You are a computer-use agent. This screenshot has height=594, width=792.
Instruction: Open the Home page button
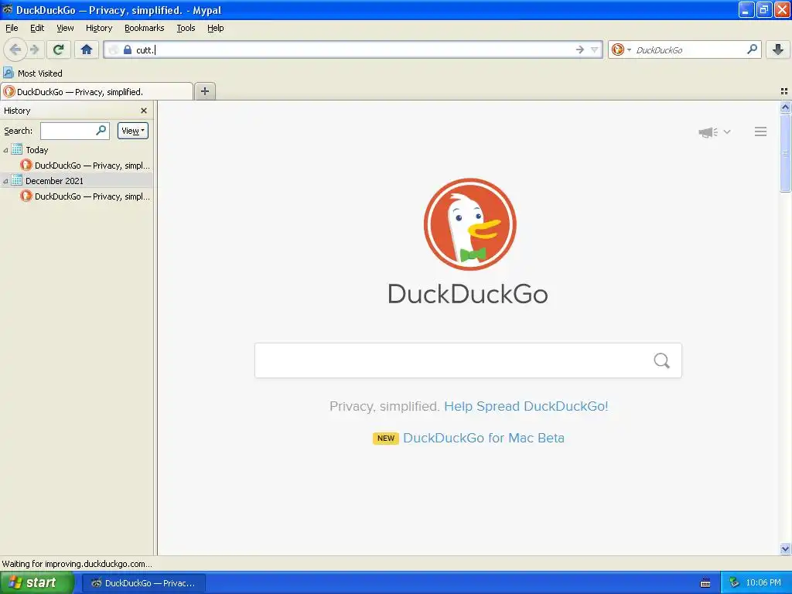(x=87, y=49)
